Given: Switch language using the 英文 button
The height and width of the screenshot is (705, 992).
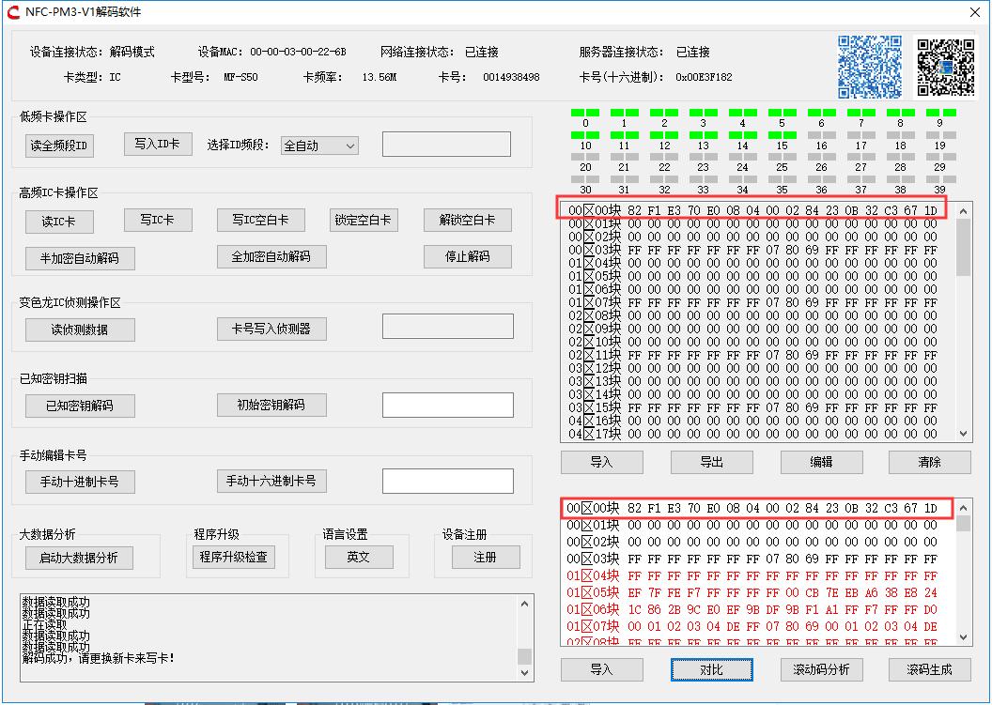Looking at the screenshot, I should pyautogui.click(x=360, y=557).
